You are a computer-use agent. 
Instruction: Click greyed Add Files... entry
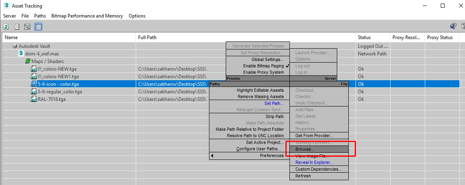(306, 110)
